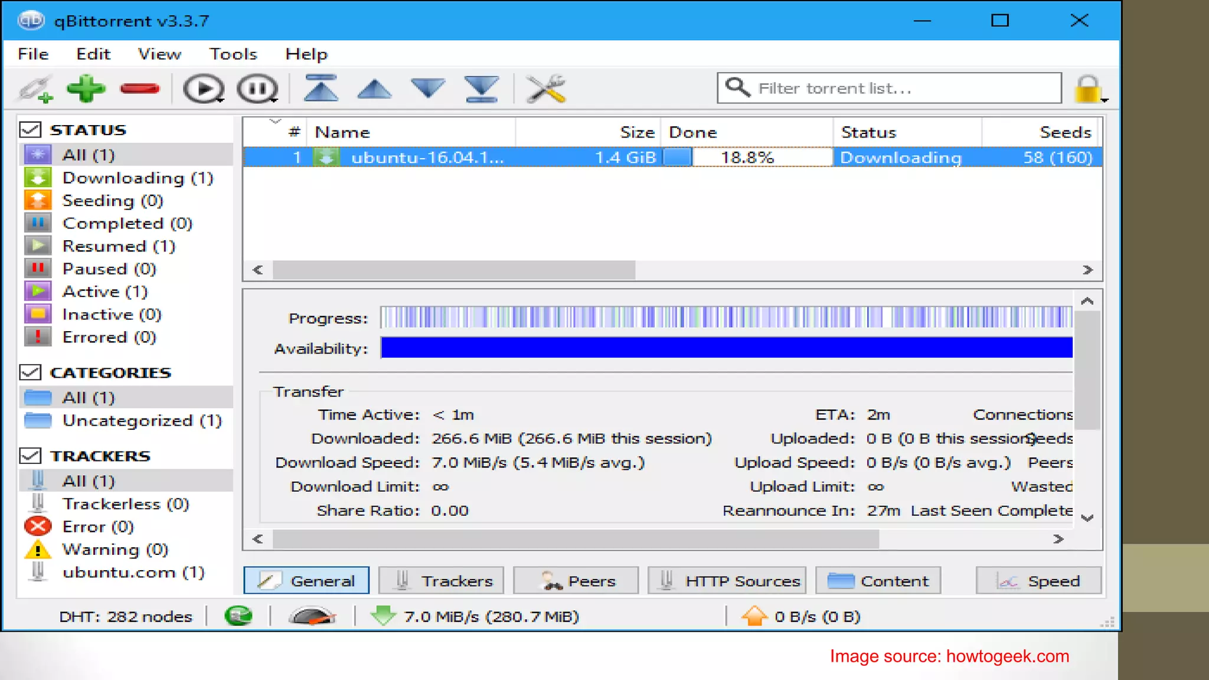Move torrent to top of queue
This screenshot has width=1209, height=680.
(321, 89)
